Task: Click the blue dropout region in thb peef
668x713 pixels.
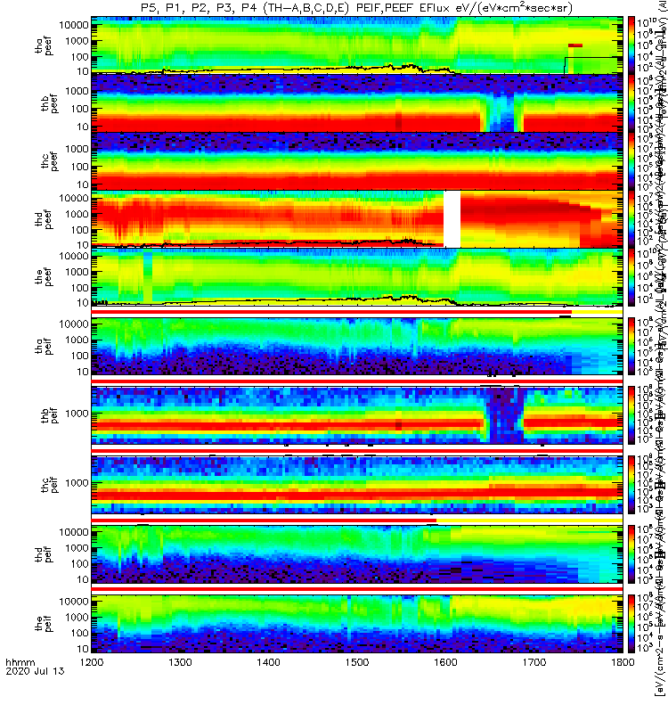Action: coord(501,111)
